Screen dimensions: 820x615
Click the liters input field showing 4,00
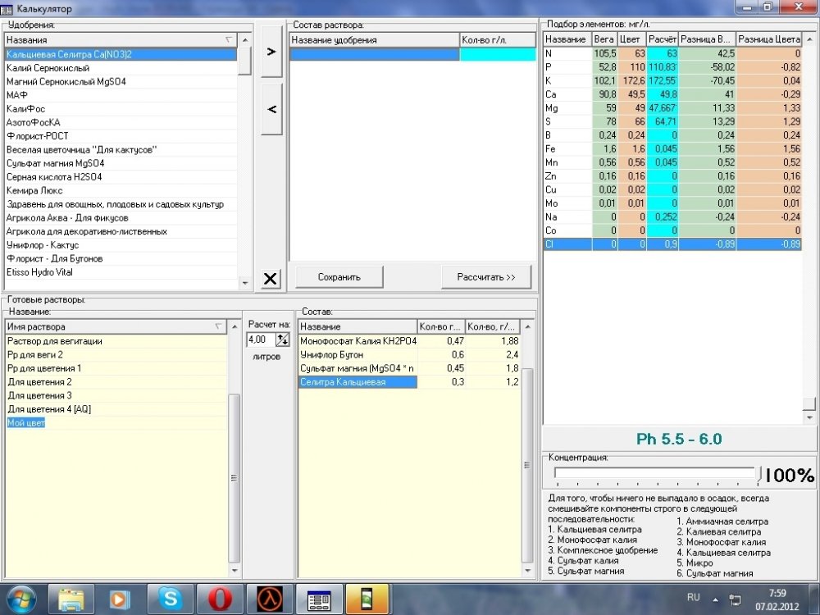coord(261,340)
